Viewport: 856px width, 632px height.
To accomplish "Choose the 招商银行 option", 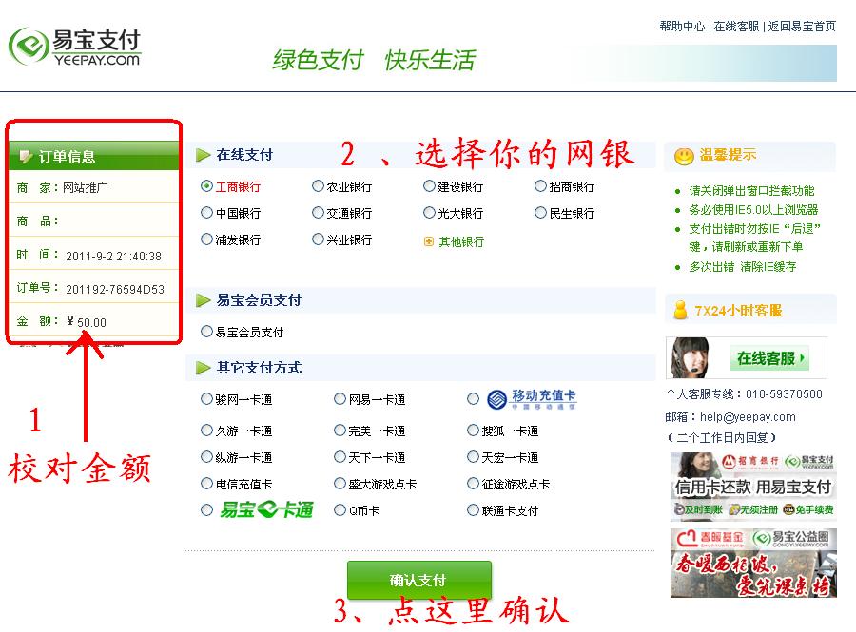I will (540, 186).
